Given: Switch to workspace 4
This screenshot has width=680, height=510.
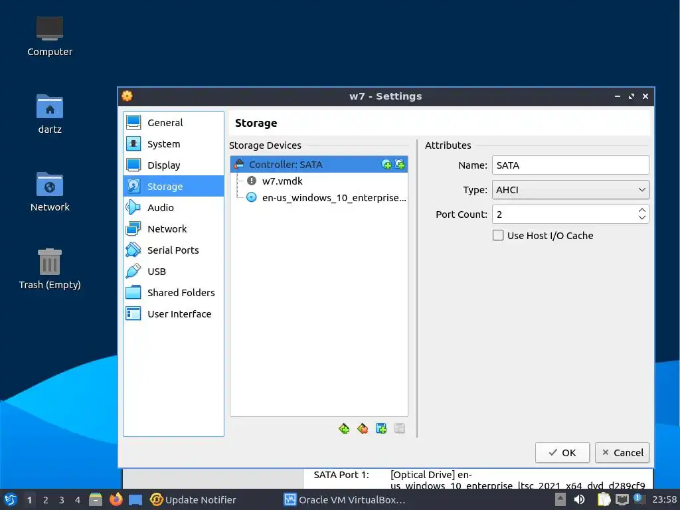Looking at the screenshot, I should tap(78, 500).
